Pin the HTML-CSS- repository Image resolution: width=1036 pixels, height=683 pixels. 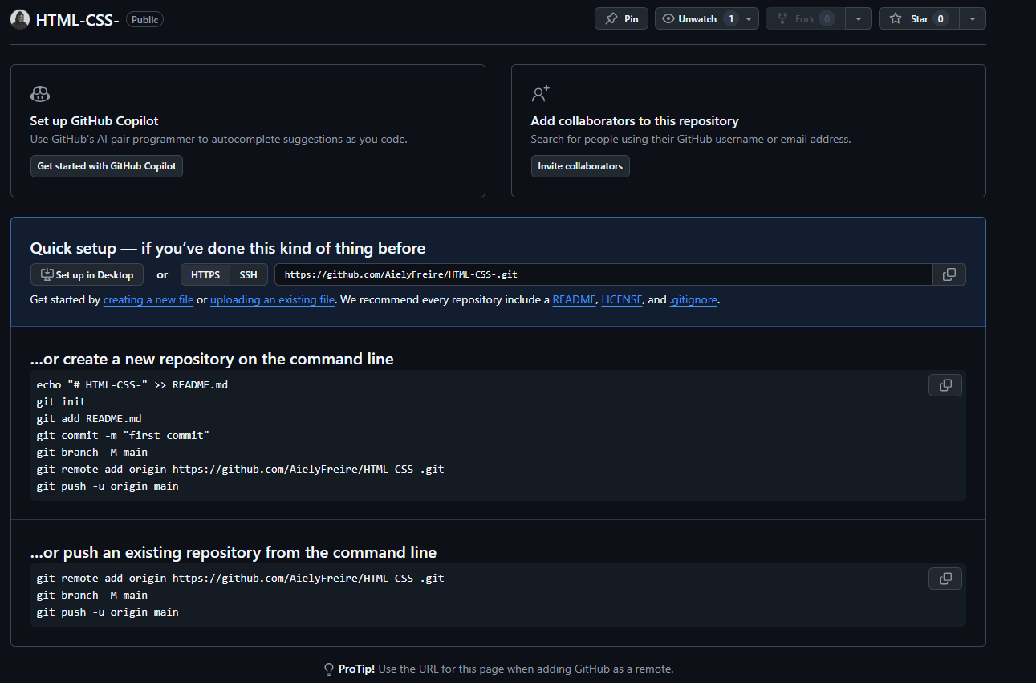click(x=621, y=18)
